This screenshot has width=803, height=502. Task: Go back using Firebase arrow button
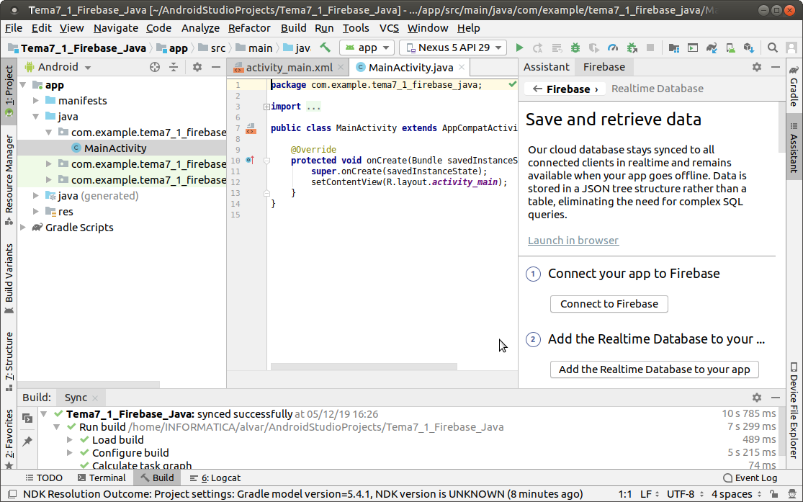pos(538,89)
